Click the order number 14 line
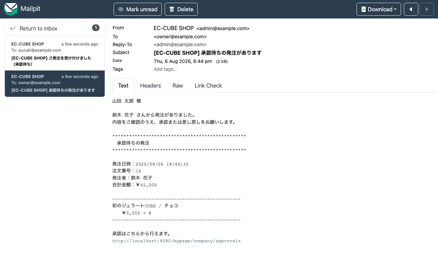The height and width of the screenshot is (260, 438). (127, 171)
